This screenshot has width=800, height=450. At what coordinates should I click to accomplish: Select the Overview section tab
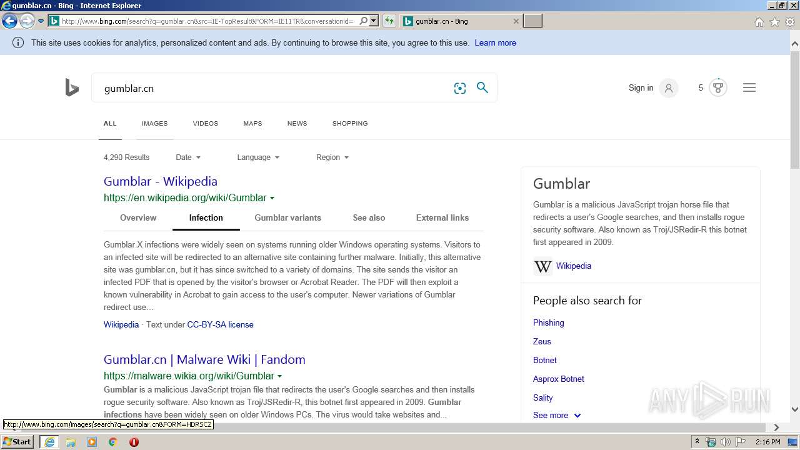(x=138, y=217)
